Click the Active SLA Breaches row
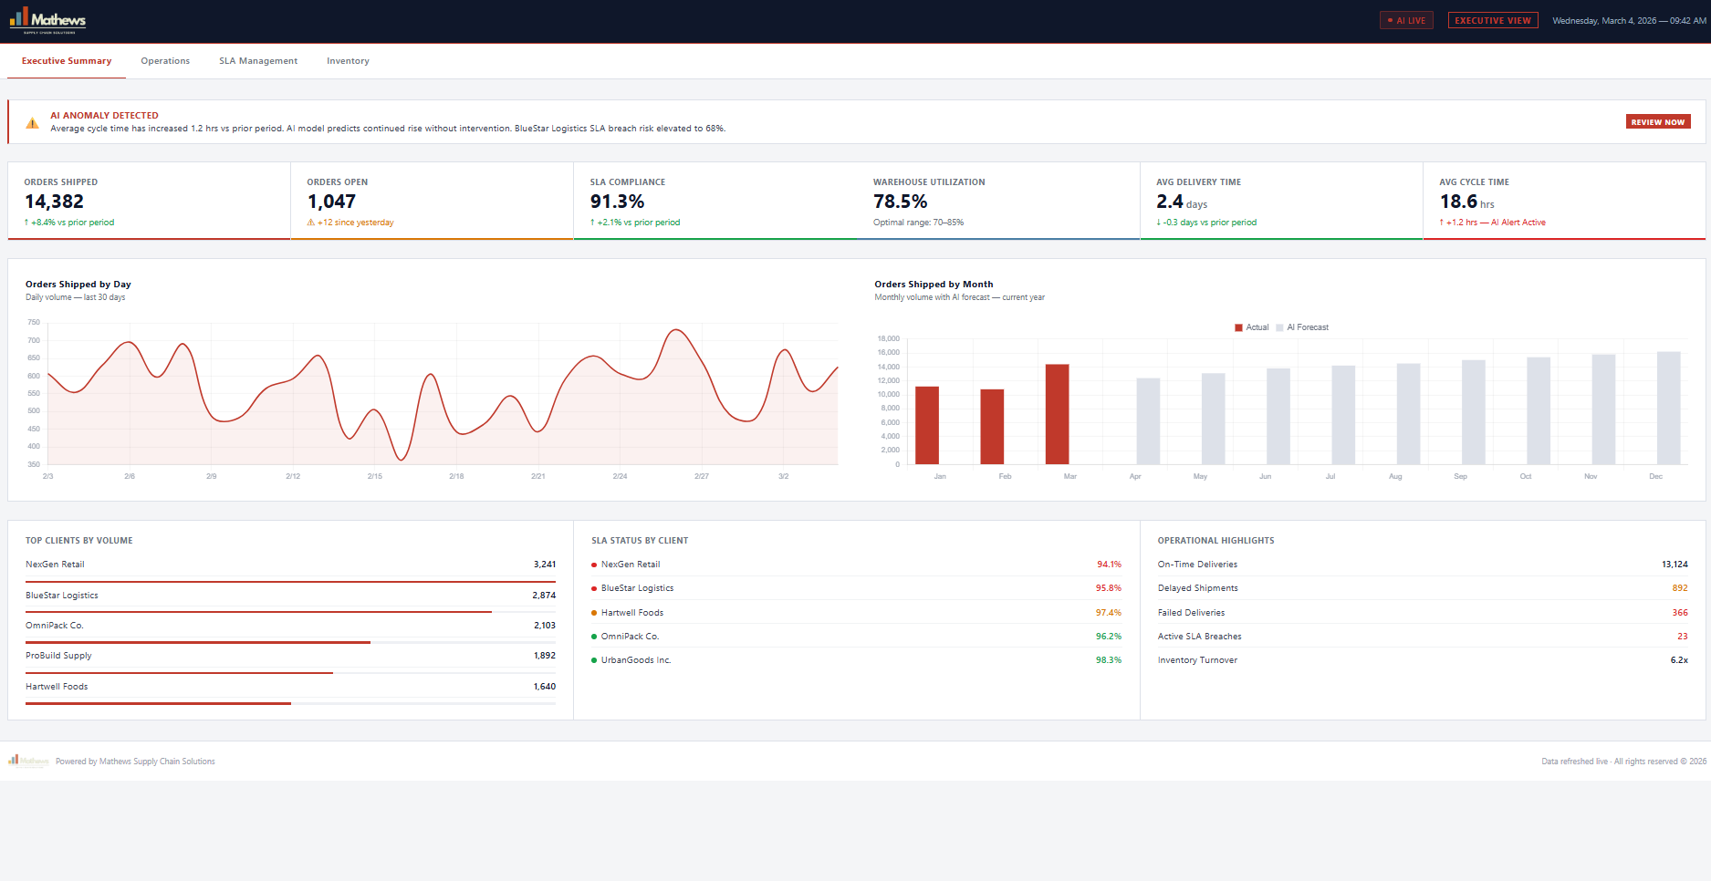Screen dimensions: 1711x881 coord(1423,637)
